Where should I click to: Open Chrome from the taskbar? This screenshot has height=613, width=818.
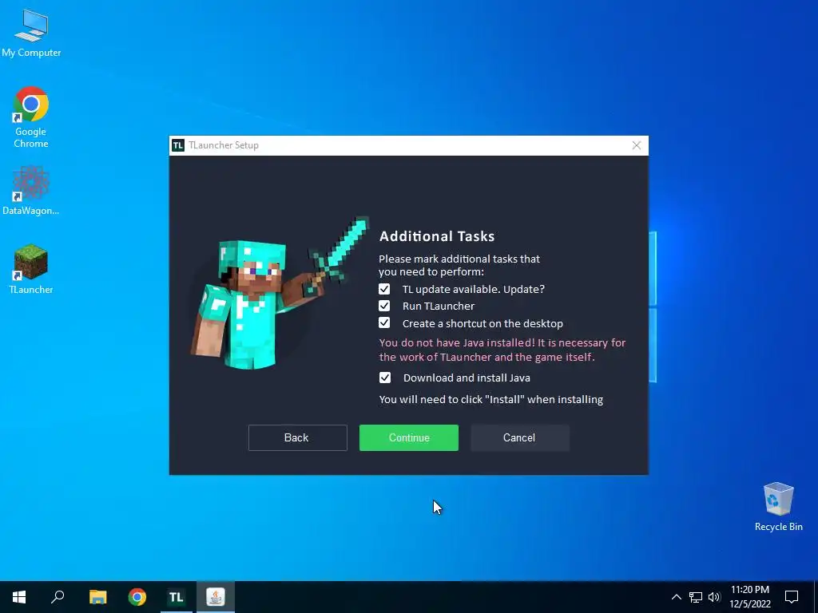[137, 597]
